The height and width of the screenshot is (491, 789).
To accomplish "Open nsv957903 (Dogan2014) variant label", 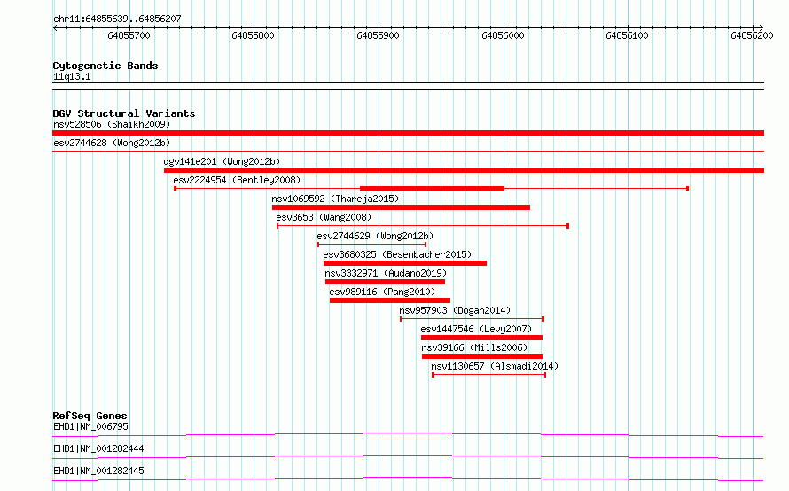I will click(455, 310).
